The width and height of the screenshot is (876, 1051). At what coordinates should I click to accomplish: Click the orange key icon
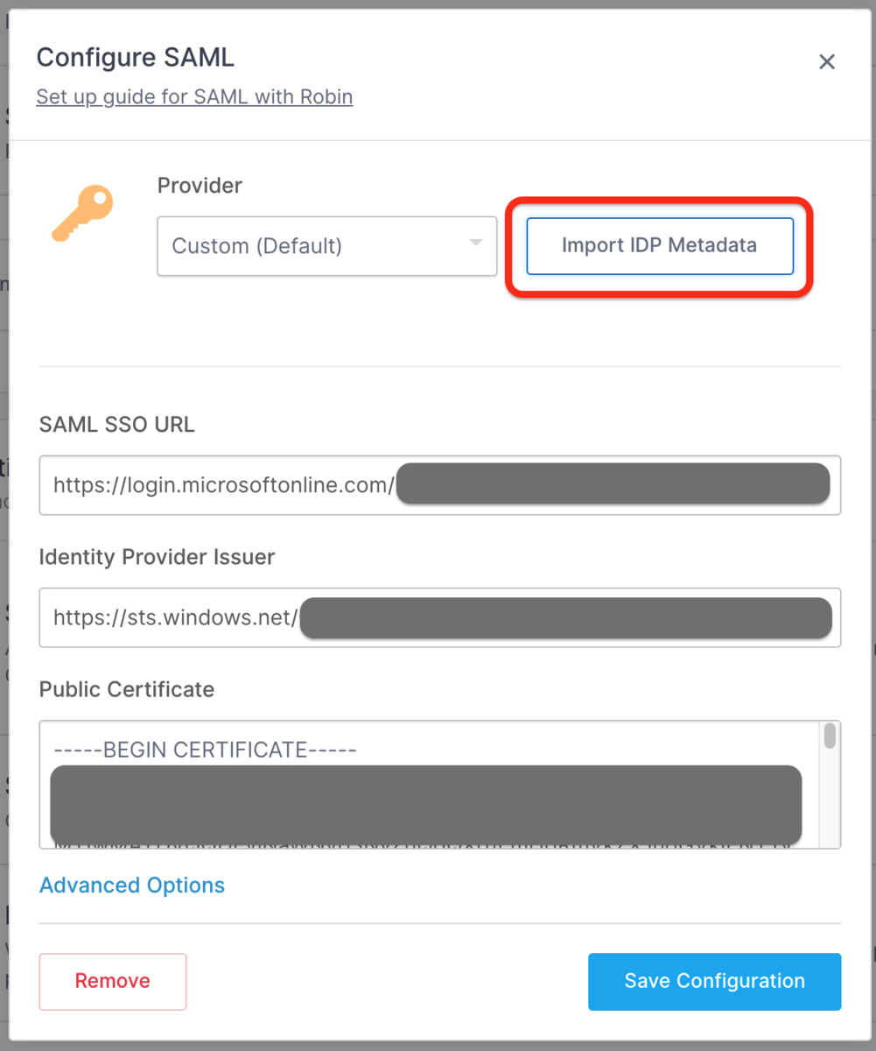tap(82, 212)
